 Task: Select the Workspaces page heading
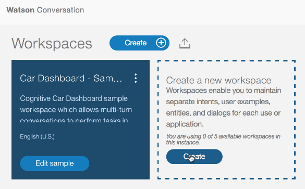52,43
